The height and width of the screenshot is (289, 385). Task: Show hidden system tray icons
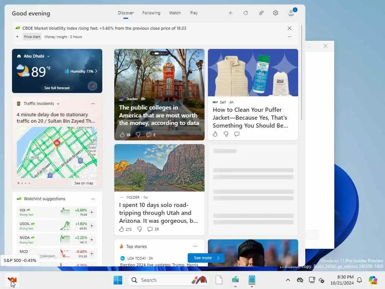pos(288,280)
